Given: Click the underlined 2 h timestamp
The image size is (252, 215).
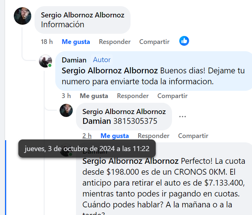Looking at the screenshot, I should [87, 136].
